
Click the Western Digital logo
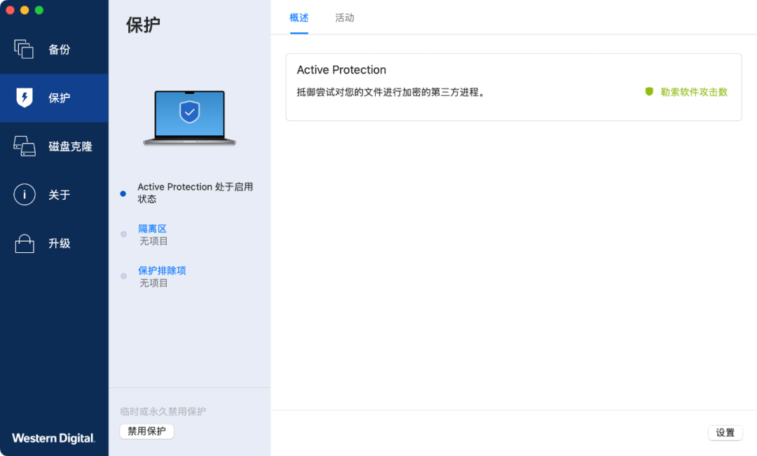53,438
